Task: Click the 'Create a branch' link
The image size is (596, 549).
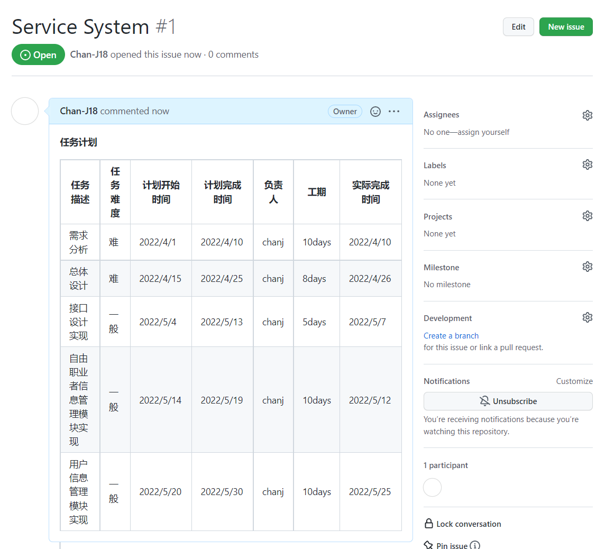Action: (451, 336)
